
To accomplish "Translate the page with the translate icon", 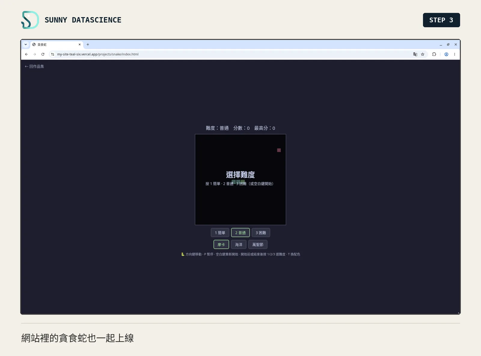I will pyautogui.click(x=415, y=54).
